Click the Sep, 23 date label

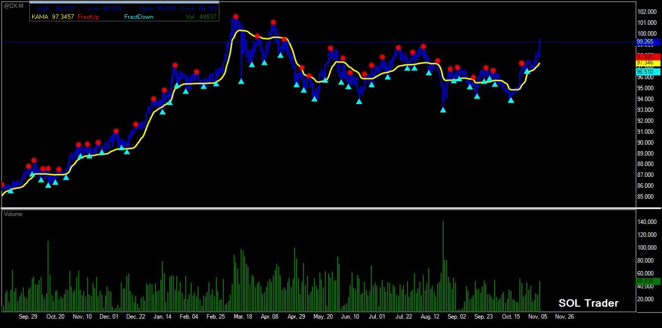(484, 317)
